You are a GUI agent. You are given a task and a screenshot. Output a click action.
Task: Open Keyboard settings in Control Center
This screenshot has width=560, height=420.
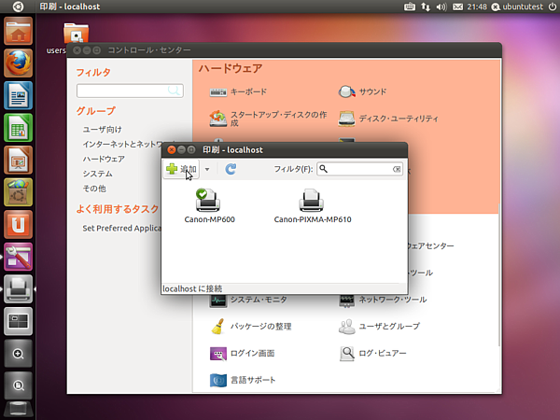(x=238, y=91)
